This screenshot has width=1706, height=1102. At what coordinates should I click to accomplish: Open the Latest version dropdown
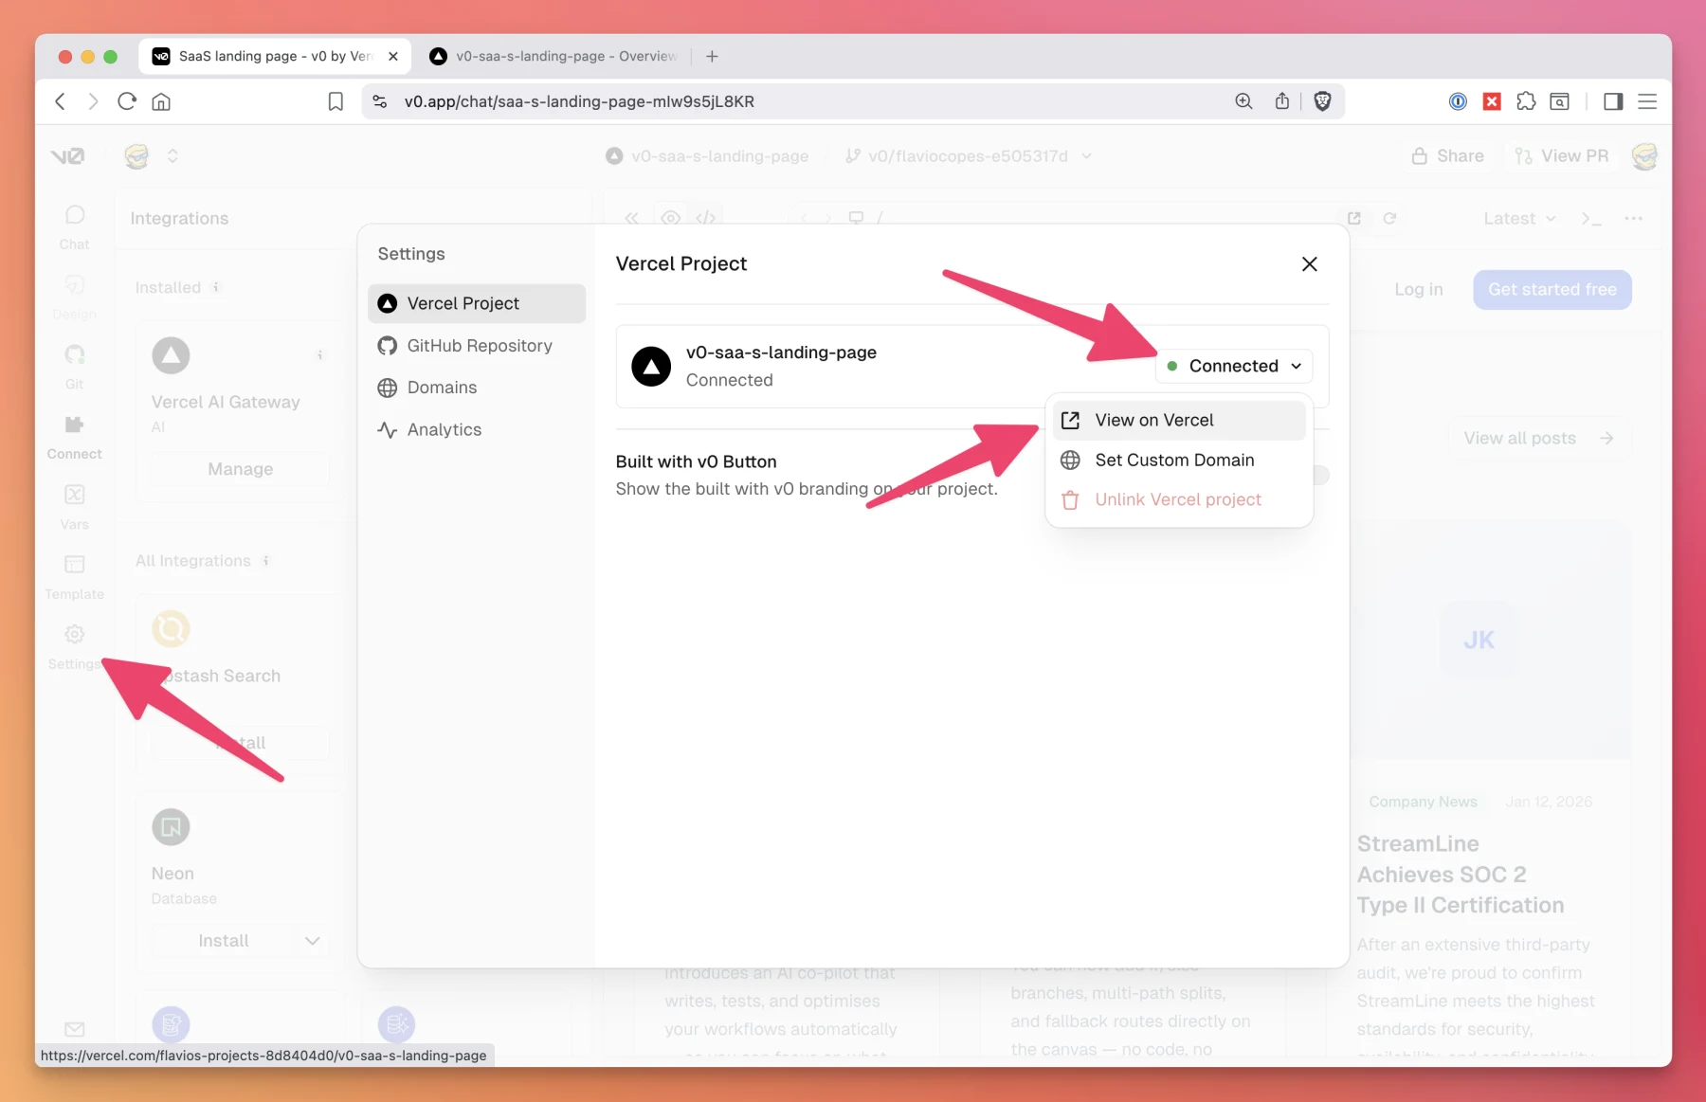pos(1519,218)
